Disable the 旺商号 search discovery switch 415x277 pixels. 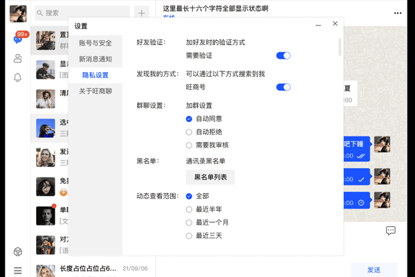(x=283, y=87)
